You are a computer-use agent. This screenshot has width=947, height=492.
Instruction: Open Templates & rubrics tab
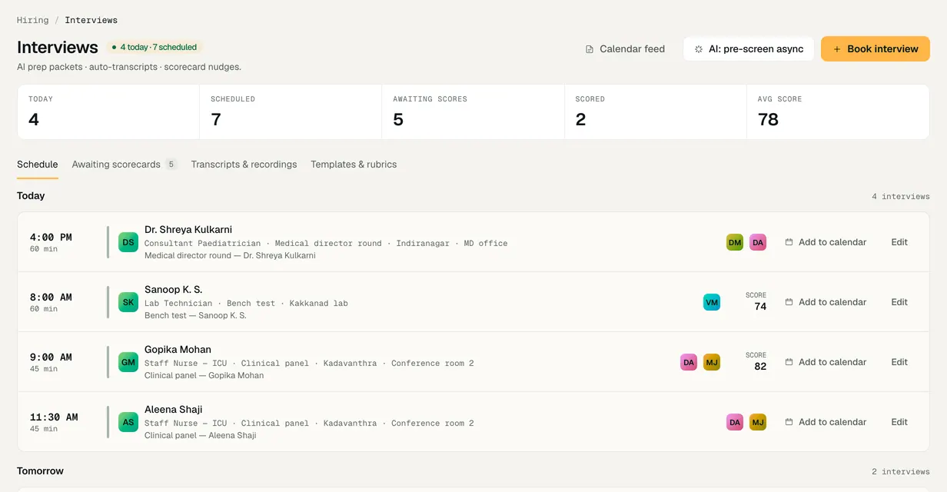point(354,165)
